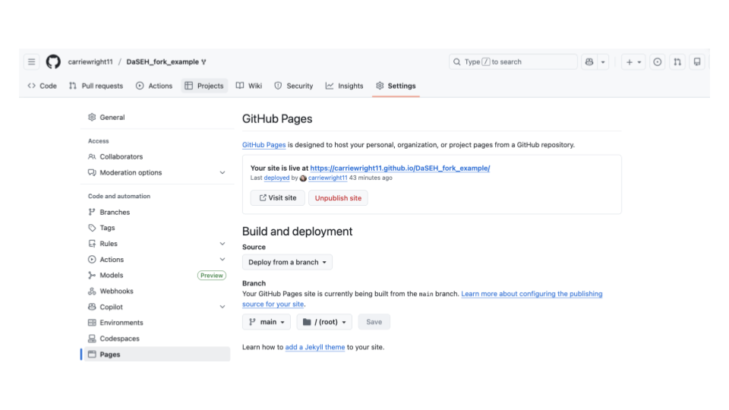
Task: Select Pages in the settings sidebar
Action: click(157, 355)
